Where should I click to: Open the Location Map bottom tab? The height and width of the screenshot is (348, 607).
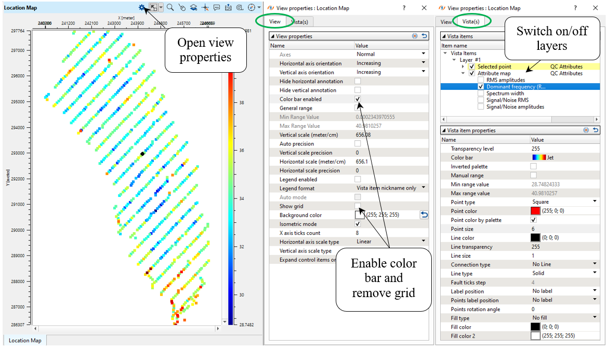pyautogui.click(x=25, y=341)
